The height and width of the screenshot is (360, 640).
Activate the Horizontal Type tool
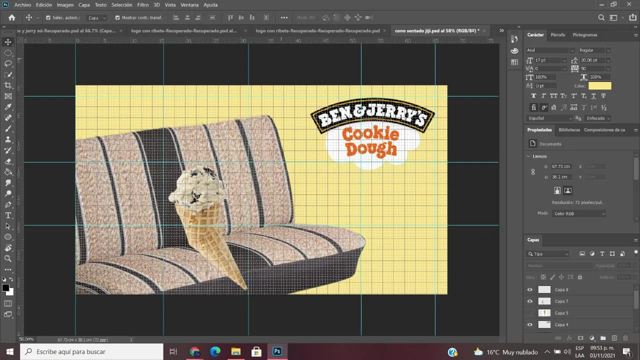point(8,215)
